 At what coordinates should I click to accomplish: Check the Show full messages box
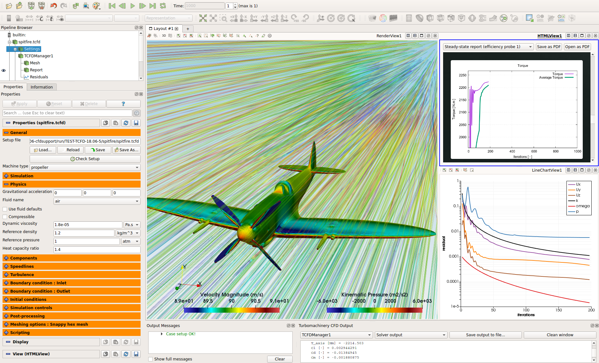coord(150,359)
